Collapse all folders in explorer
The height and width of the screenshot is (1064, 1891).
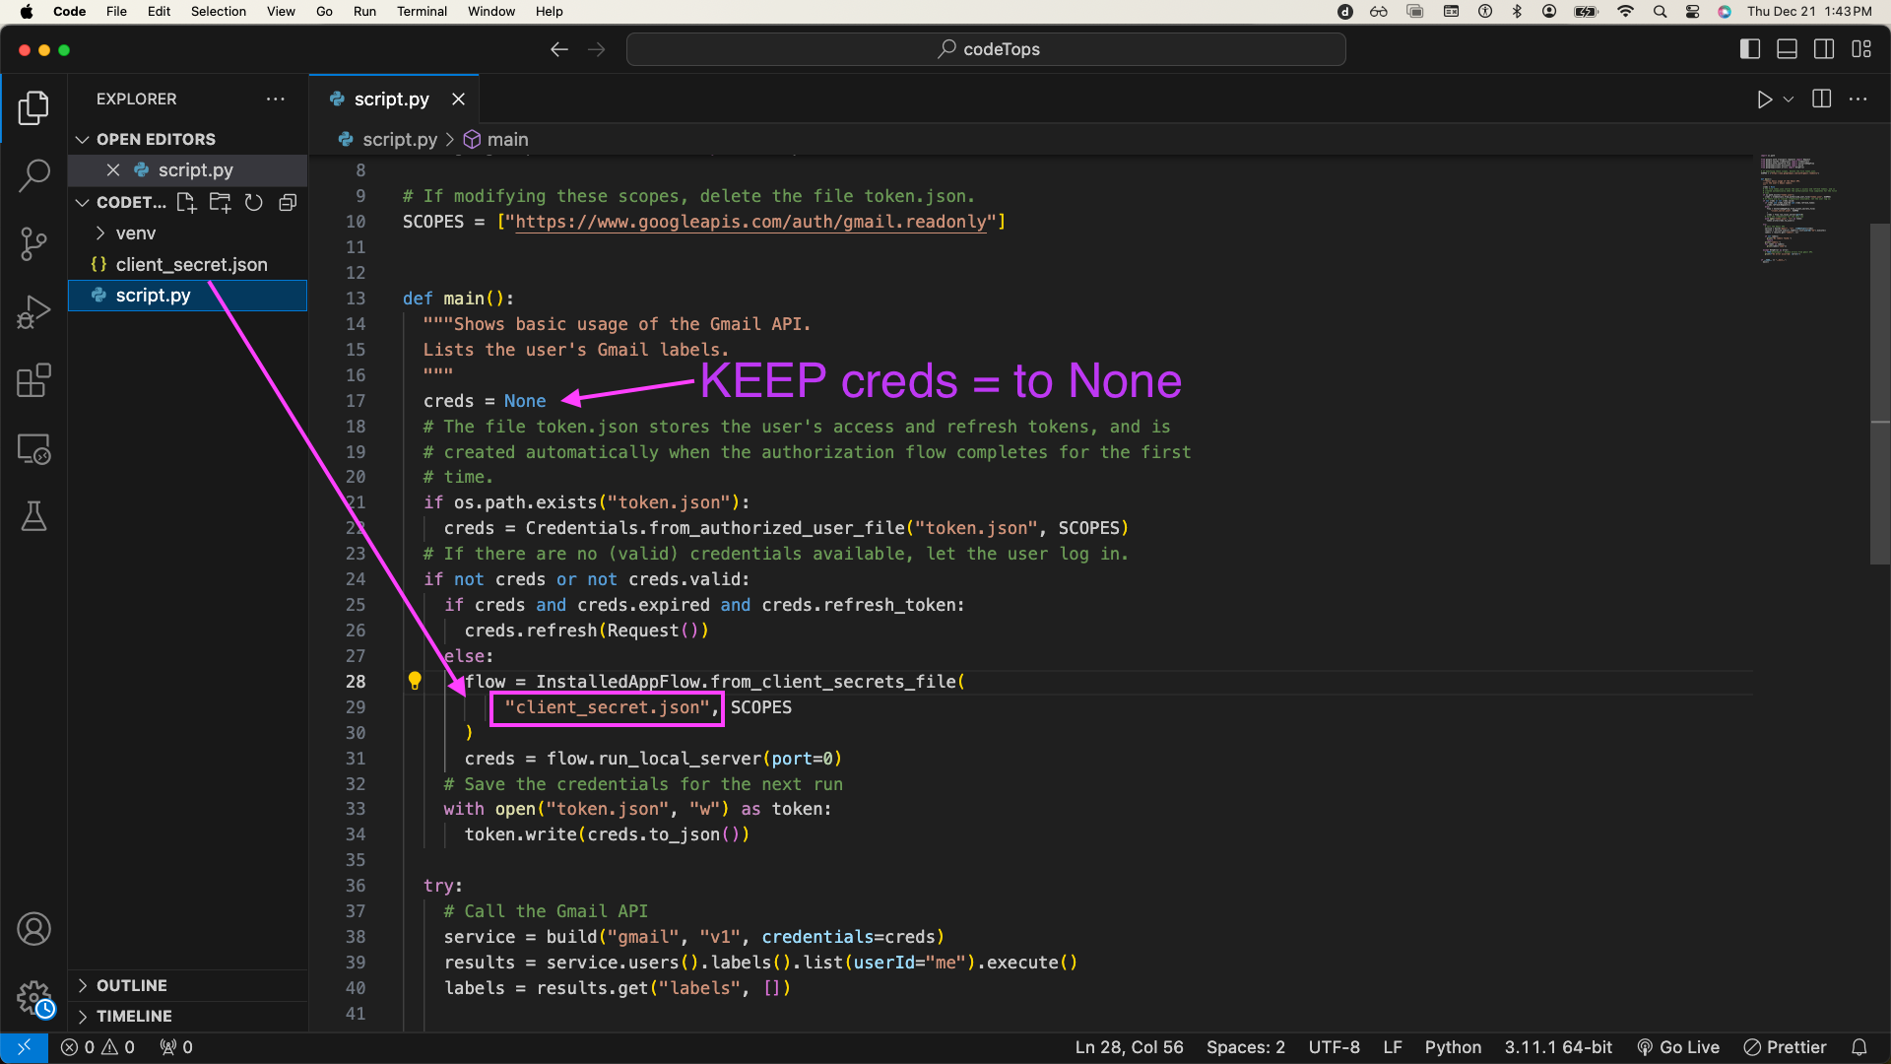point(288,202)
